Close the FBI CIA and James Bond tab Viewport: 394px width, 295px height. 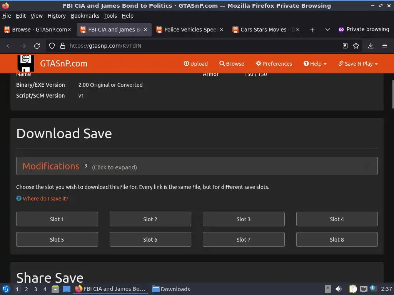click(x=145, y=30)
